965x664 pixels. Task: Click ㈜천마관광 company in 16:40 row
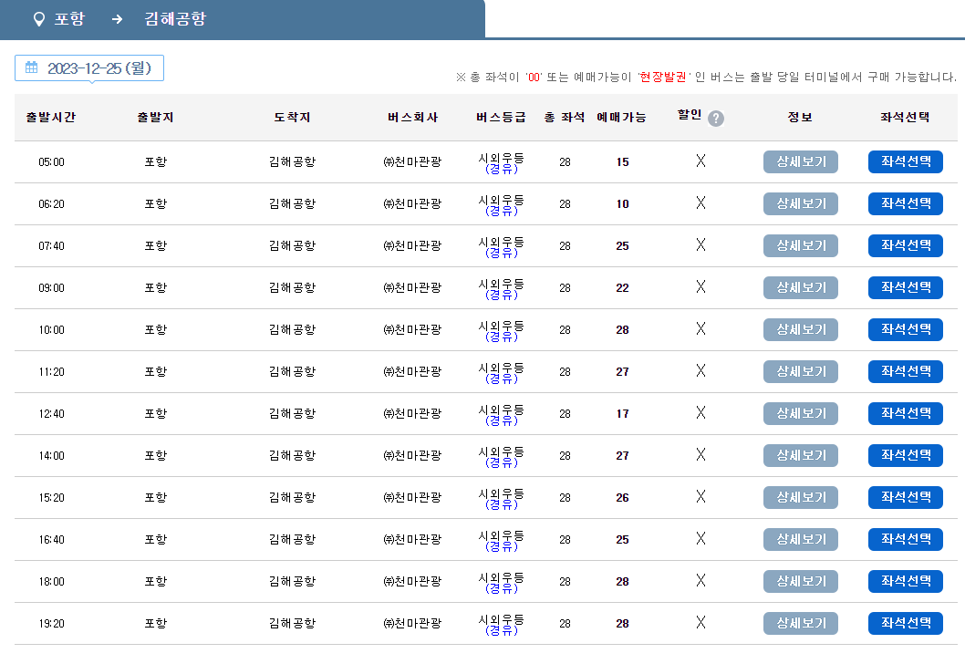tap(412, 540)
